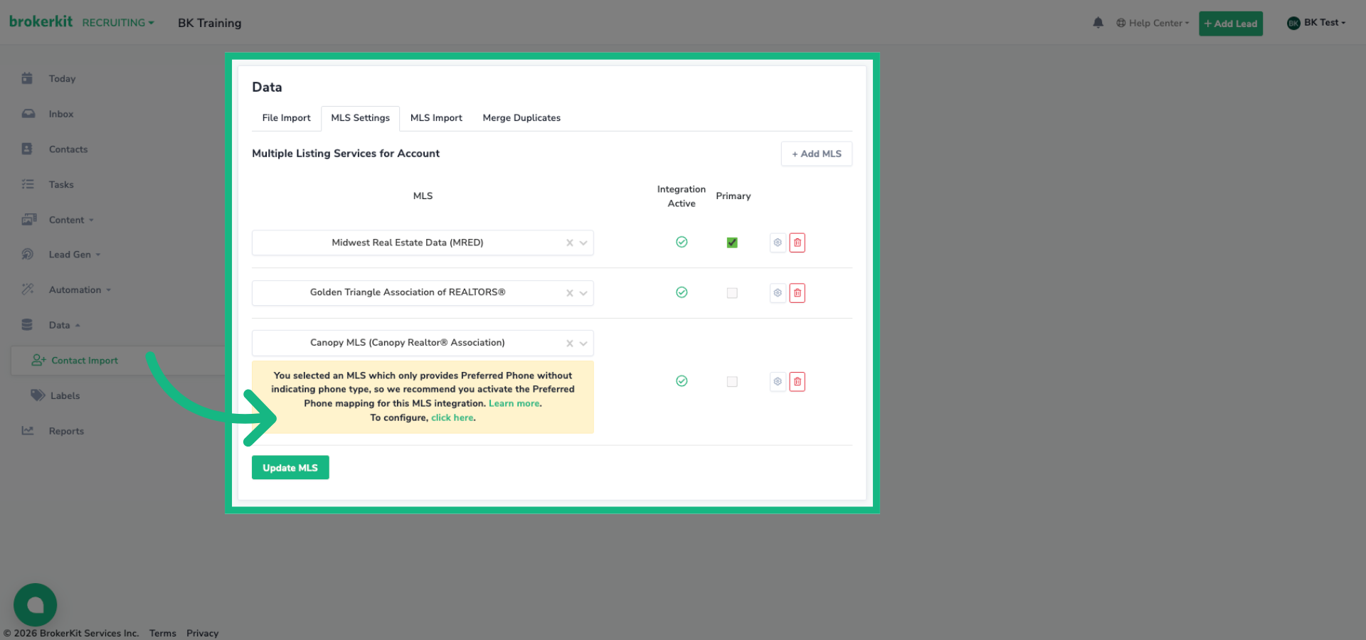Switch to the MLS Import tab

436,118
